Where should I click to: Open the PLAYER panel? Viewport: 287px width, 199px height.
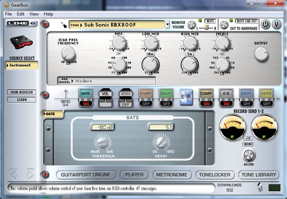click(x=134, y=175)
